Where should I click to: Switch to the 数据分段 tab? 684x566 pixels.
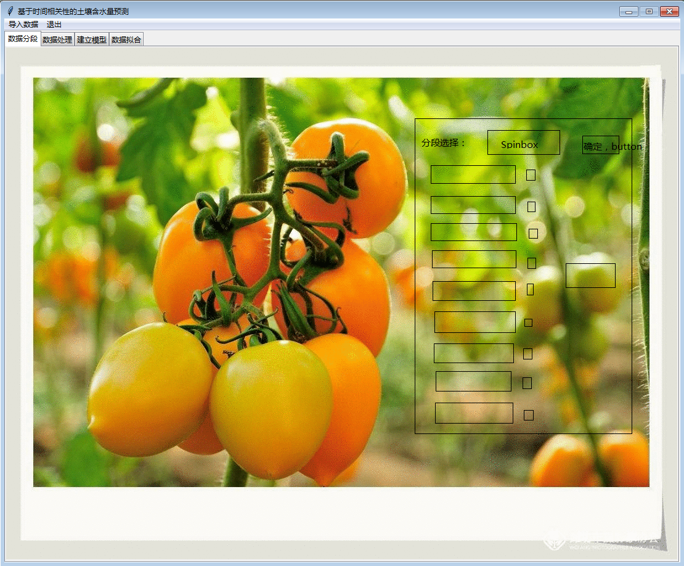click(23, 39)
